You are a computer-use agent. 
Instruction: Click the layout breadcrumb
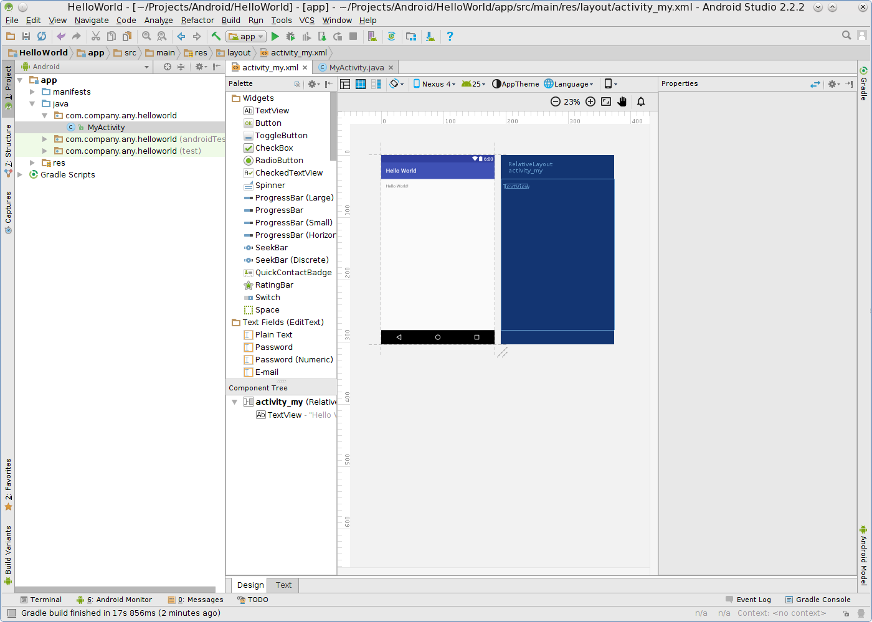pyautogui.click(x=234, y=53)
